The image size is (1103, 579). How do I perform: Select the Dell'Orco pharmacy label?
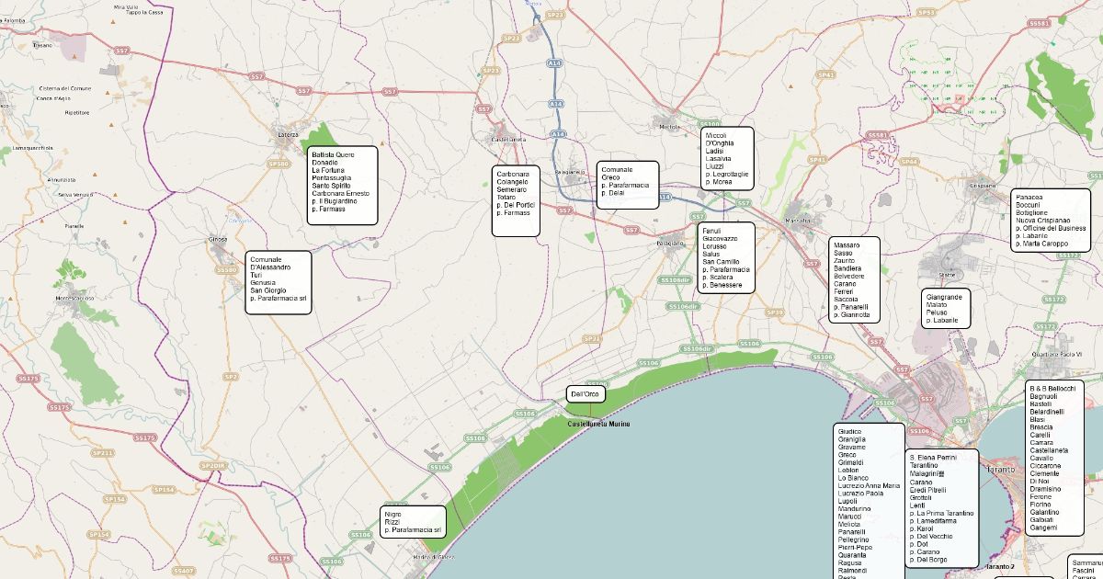[585, 394]
